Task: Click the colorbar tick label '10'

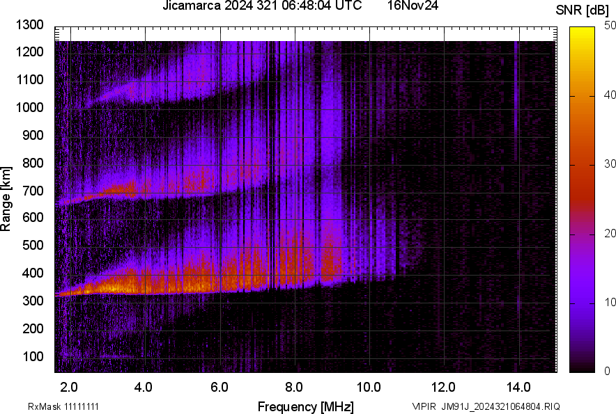Action: [610, 302]
